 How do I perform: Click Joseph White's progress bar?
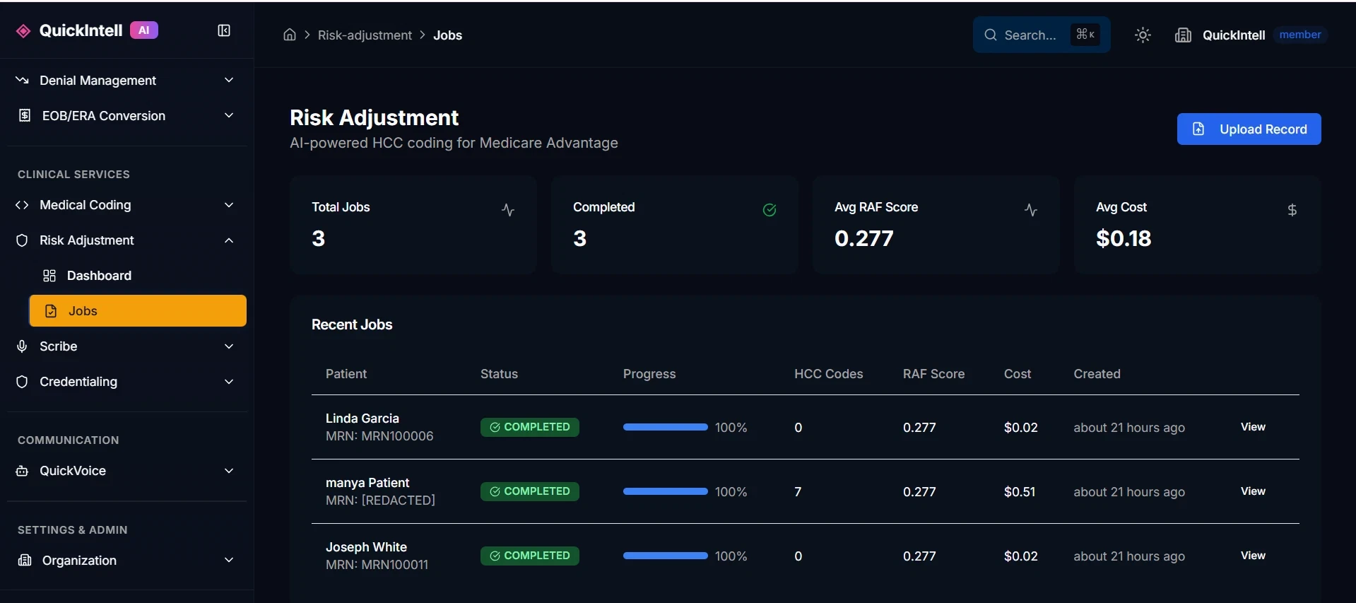point(665,556)
